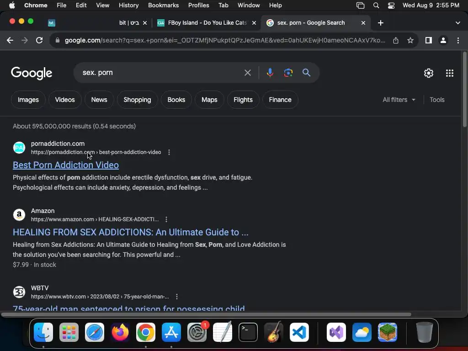The image size is (468, 351).
Task: Open Firefox from the dock
Action: [x=120, y=332]
